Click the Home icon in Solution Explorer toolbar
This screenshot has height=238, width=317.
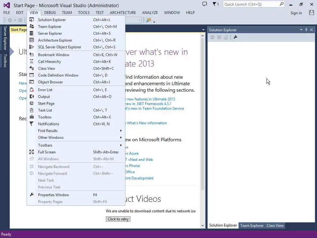point(226,37)
